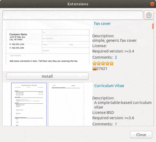Click the orange vertical scrollbar handle
The image size is (156, 142).
point(153,26)
